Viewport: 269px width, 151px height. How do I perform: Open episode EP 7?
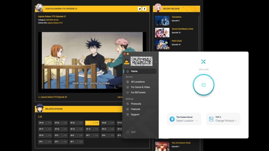pos(92,136)
